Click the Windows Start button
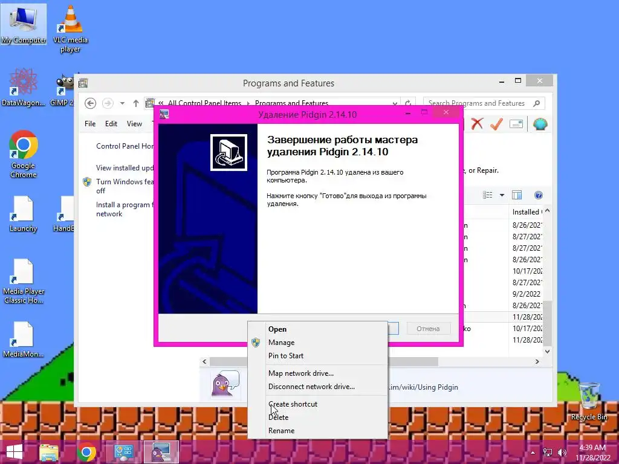This screenshot has width=619, height=464. (x=15, y=452)
